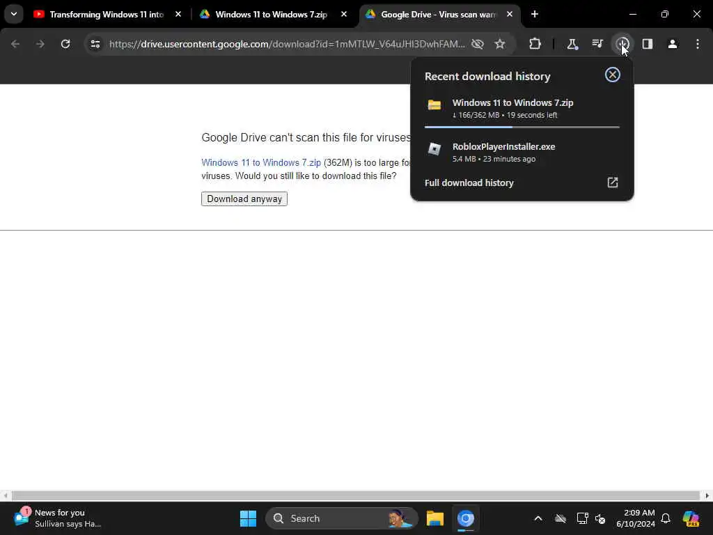Image resolution: width=713 pixels, height=535 pixels.
Task: Open Chrome Labs flask icon
Action: [572, 44]
